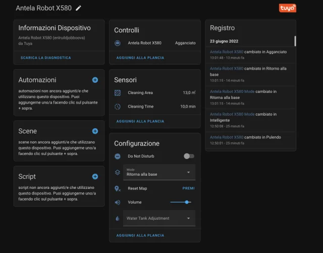The width and height of the screenshot is (323, 253).
Task: Open the Tuya integration logo
Action: tap(288, 8)
